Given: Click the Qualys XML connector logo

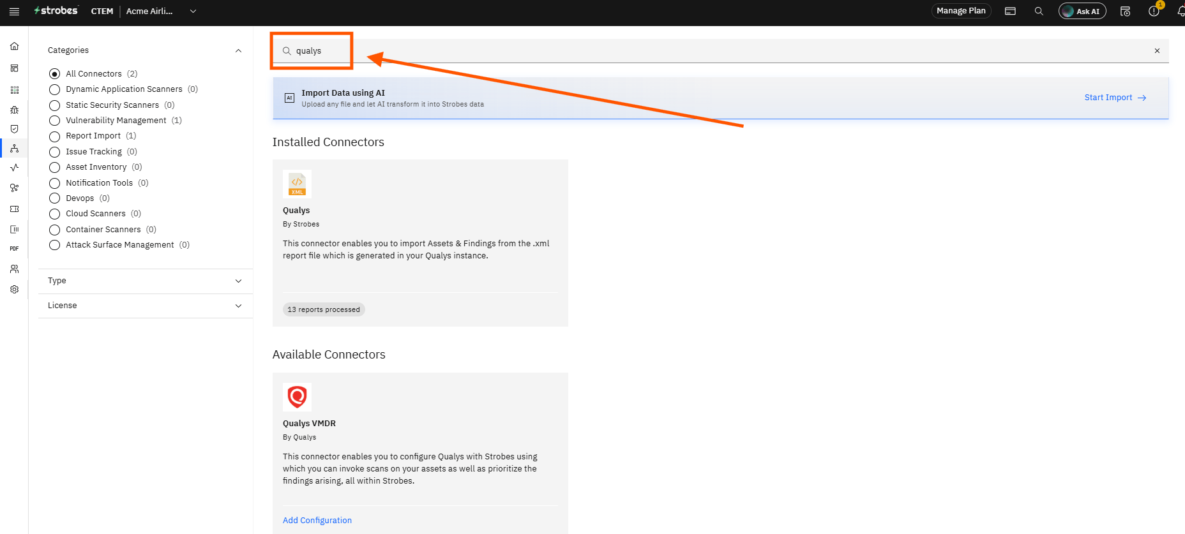Looking at the screenshot, I should tap(297, 184).
